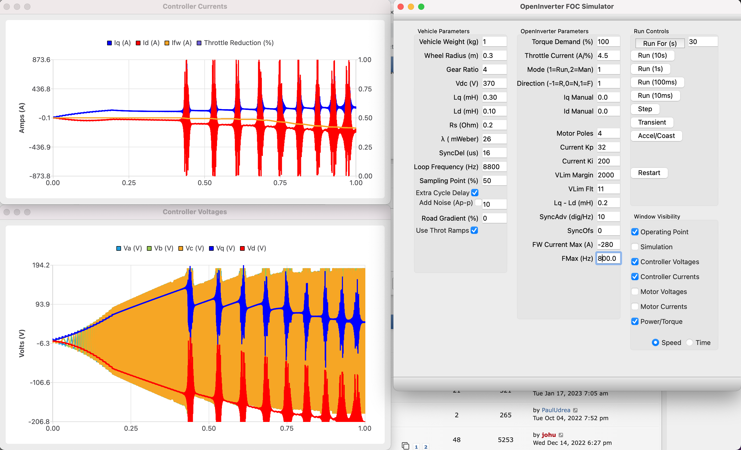Click the Id (A) red legend swatch

[138, 43]
